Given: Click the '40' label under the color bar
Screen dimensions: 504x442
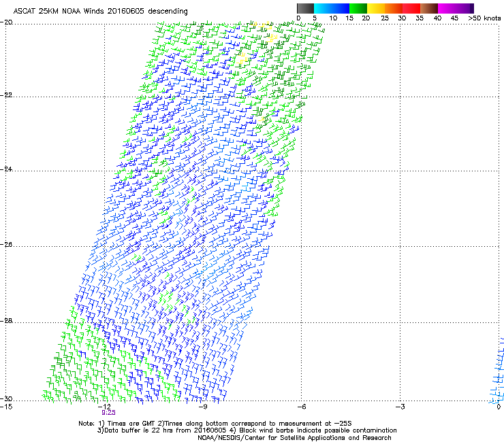Looking at the screenshot, I should pos(437,18).
